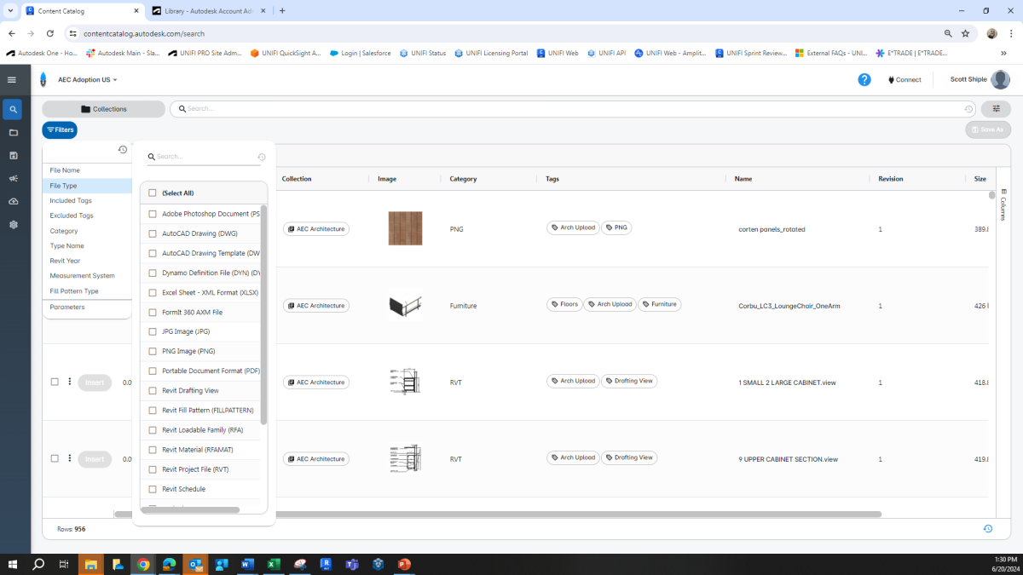The height and width of the screenshot is (575, 1023).
Task: Click Scott Shiple's profile avatar
Action: (x=999, y=79)
